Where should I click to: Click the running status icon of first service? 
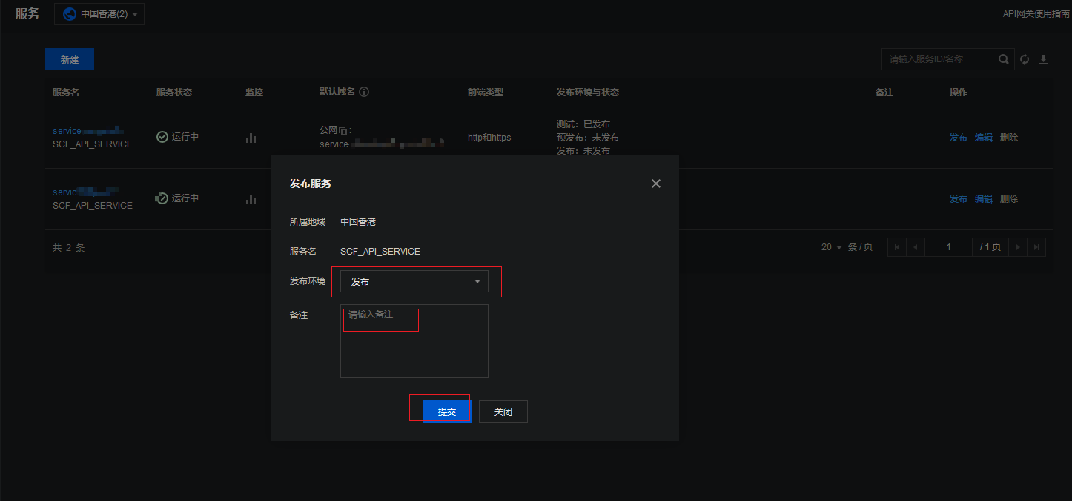pos(162,137)
